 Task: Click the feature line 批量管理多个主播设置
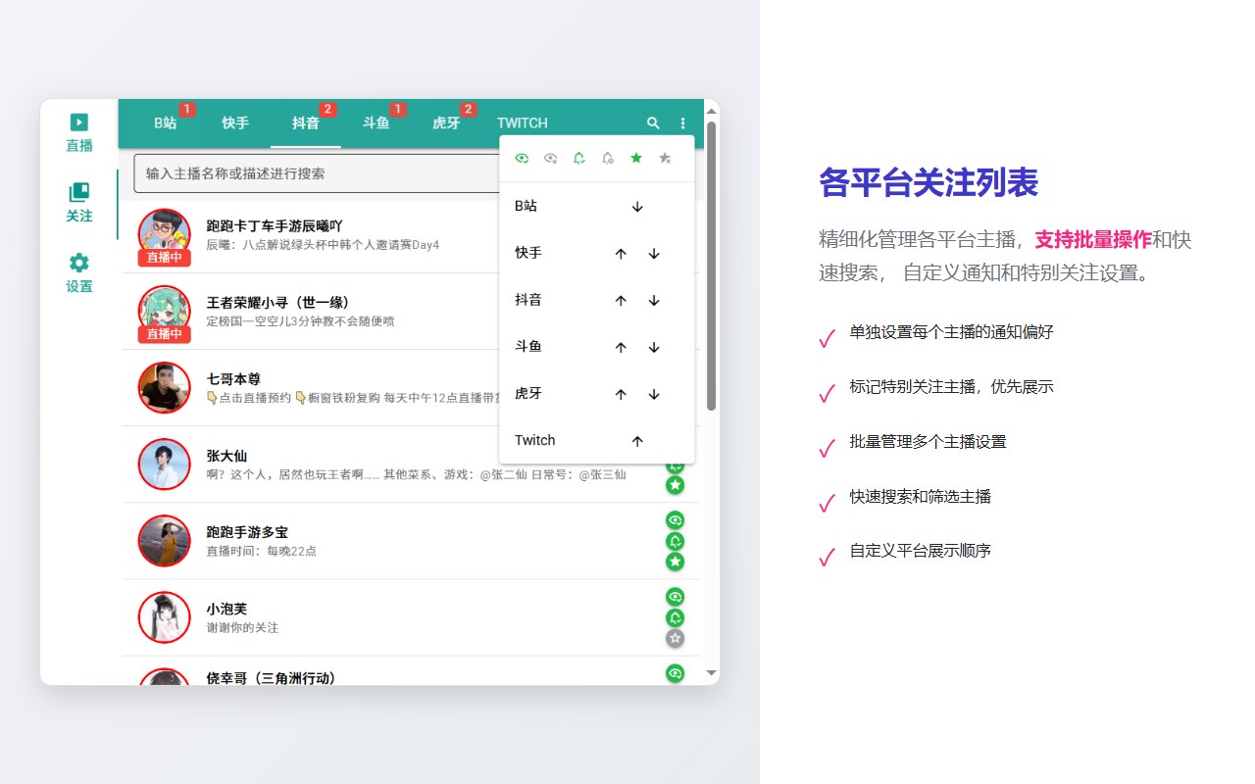(929, 441)
